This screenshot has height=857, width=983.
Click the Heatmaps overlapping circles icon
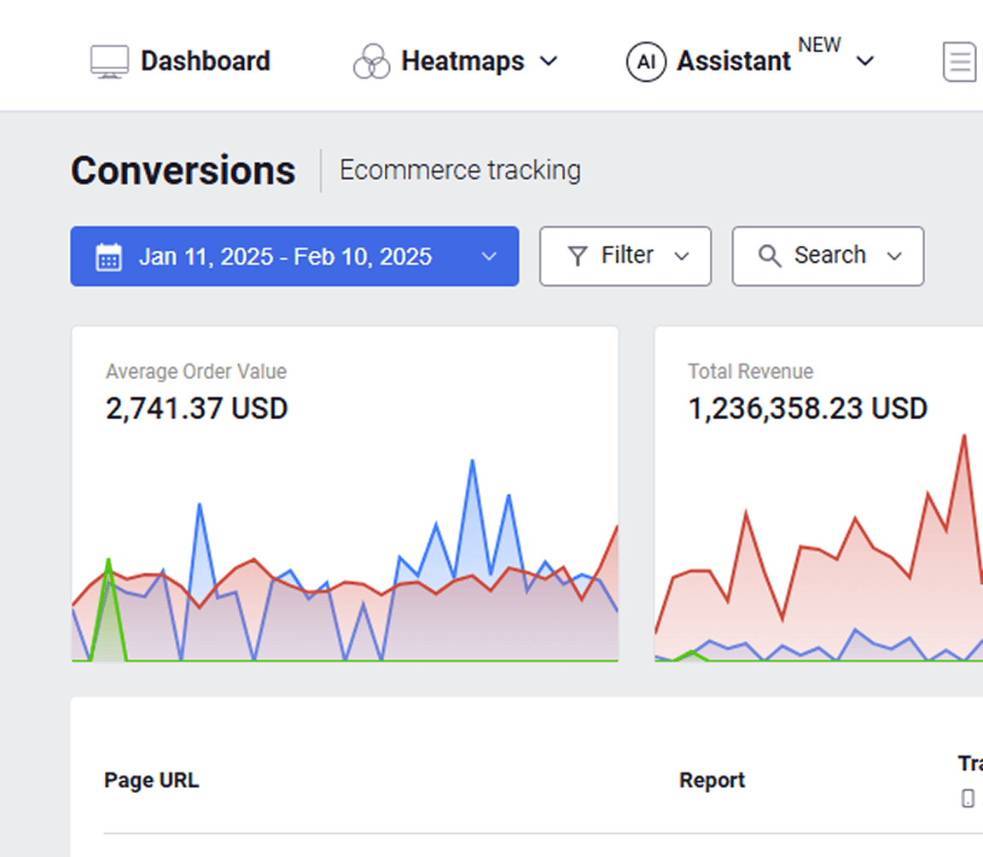pos(371,62)
